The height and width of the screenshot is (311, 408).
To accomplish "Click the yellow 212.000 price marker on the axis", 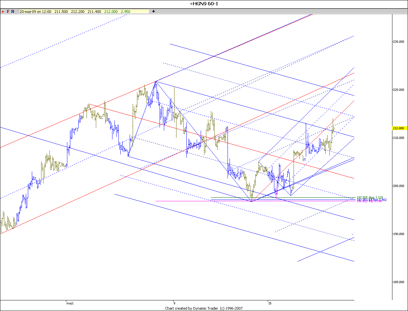I will [x=399, y=128].
